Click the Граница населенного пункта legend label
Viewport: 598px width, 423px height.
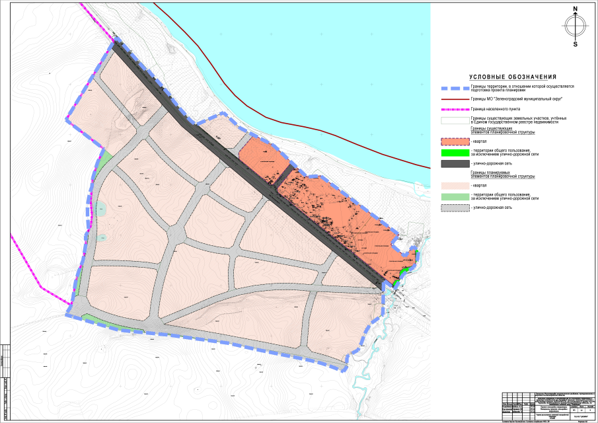tap(495, 109)
